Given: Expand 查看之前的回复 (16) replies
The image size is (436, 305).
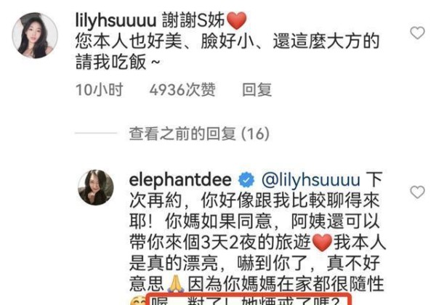Looking at the screenshot, I should 199,134.
